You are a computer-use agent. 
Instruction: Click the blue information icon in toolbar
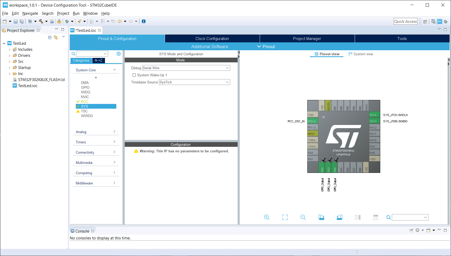tap(144, 21)
